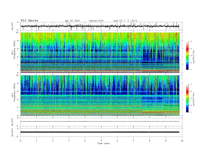This screenshot has height=158, width=205.
Task: Click the ch.1 voltage waveform trace
Action: pyautogui.click(x=100, y=26)
